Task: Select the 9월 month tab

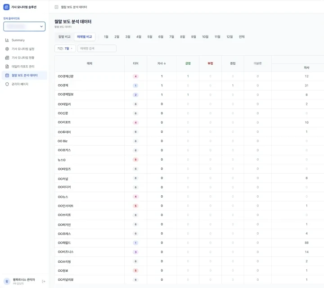Action: (193, 37)
